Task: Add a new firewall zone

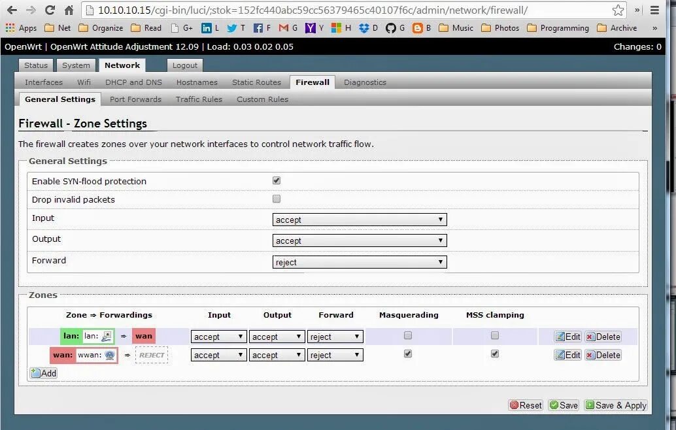Action: click(x=44, y=373)
